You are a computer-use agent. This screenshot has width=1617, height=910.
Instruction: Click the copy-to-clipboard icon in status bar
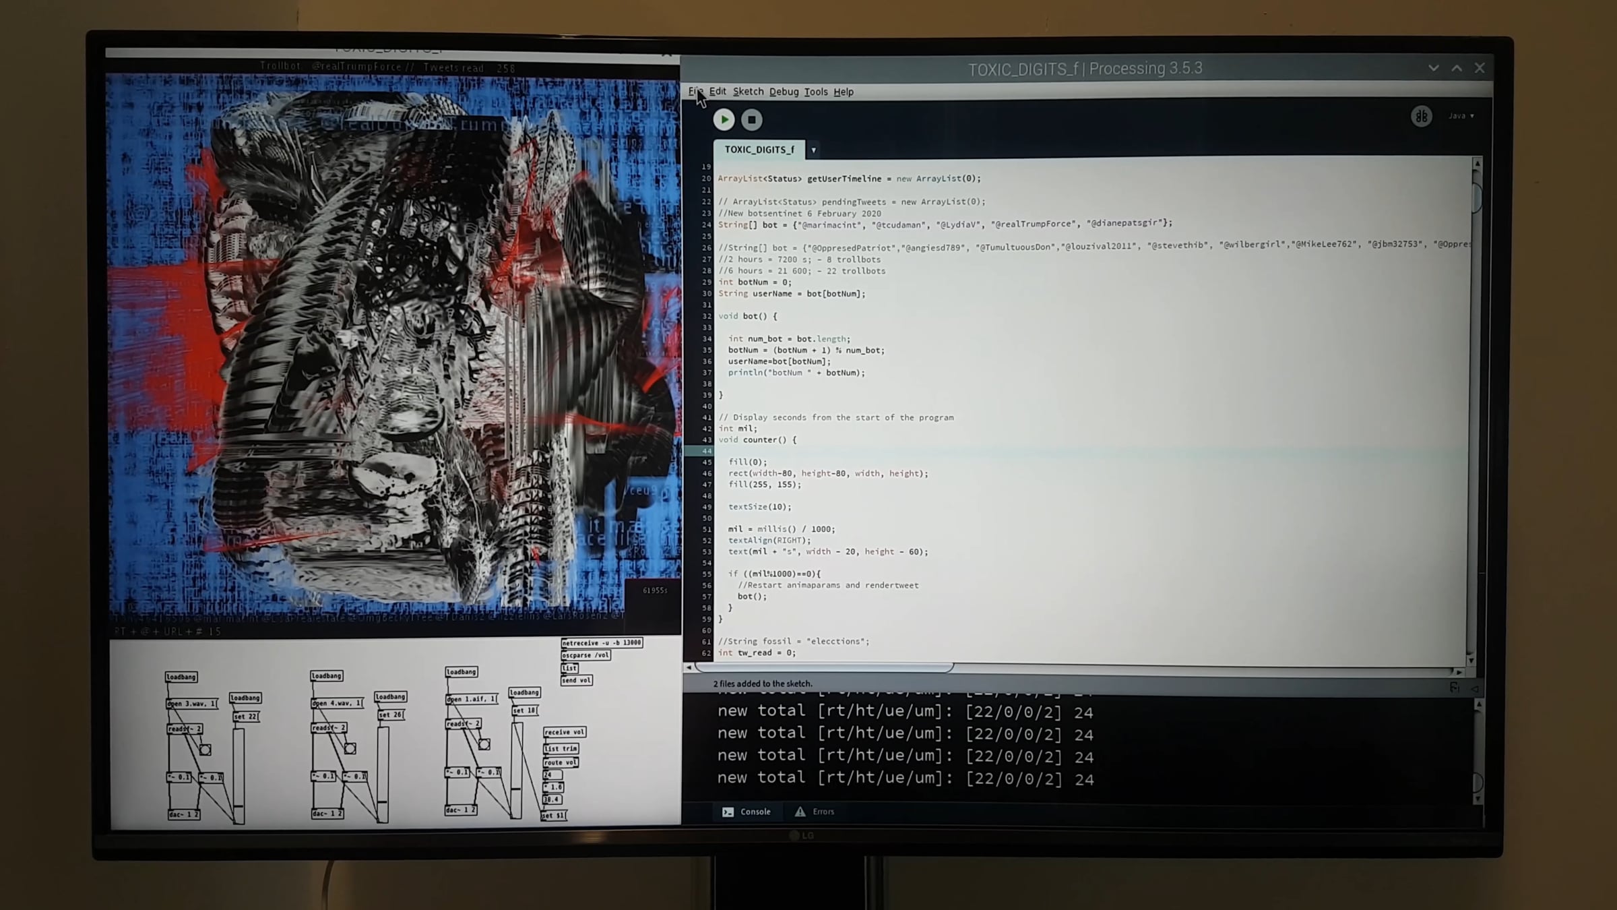(1453, 688)
